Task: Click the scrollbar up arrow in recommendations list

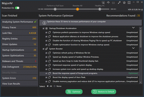Action: click(141, 28)
